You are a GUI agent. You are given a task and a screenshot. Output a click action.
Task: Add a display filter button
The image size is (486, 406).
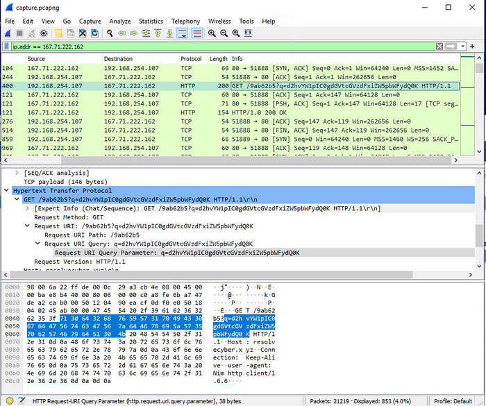pyautogui.click(x=472, y=46)
